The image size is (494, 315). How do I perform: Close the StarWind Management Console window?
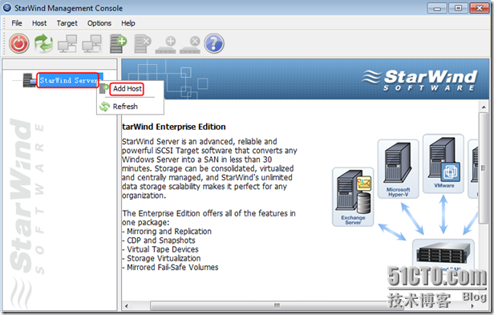pos(480,8)
